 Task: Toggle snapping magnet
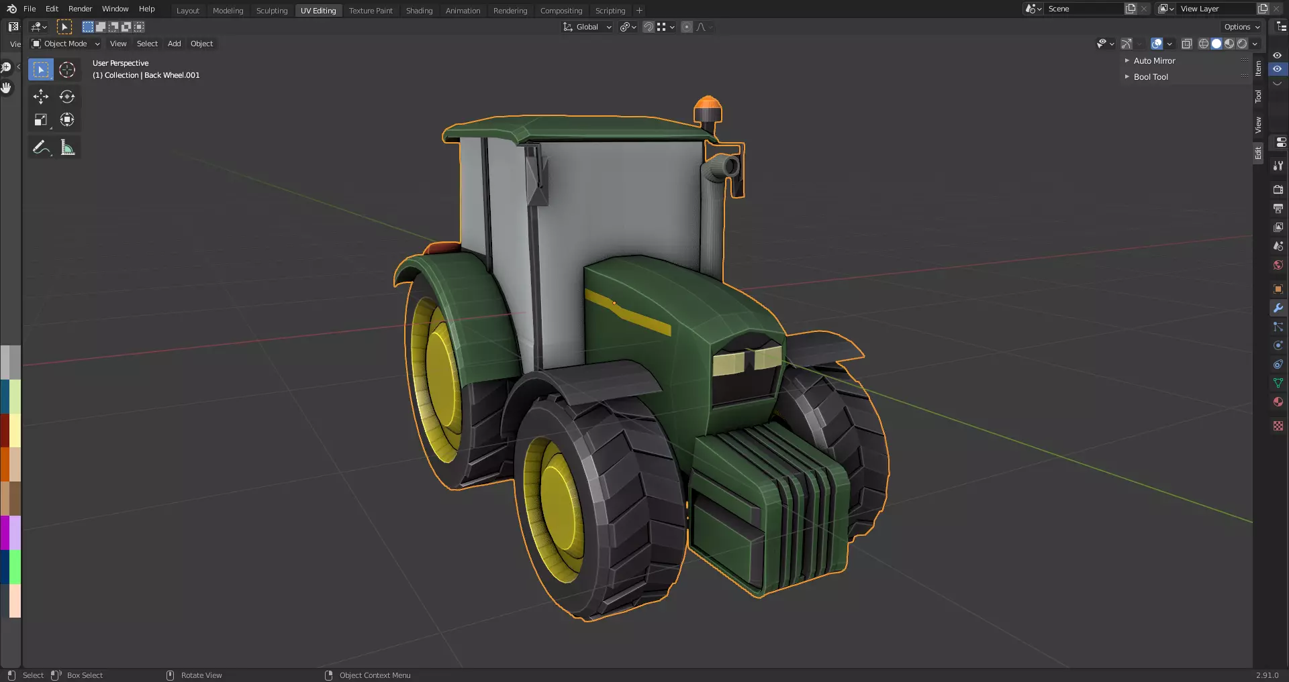pyautogui.click(x=649, y=27)
